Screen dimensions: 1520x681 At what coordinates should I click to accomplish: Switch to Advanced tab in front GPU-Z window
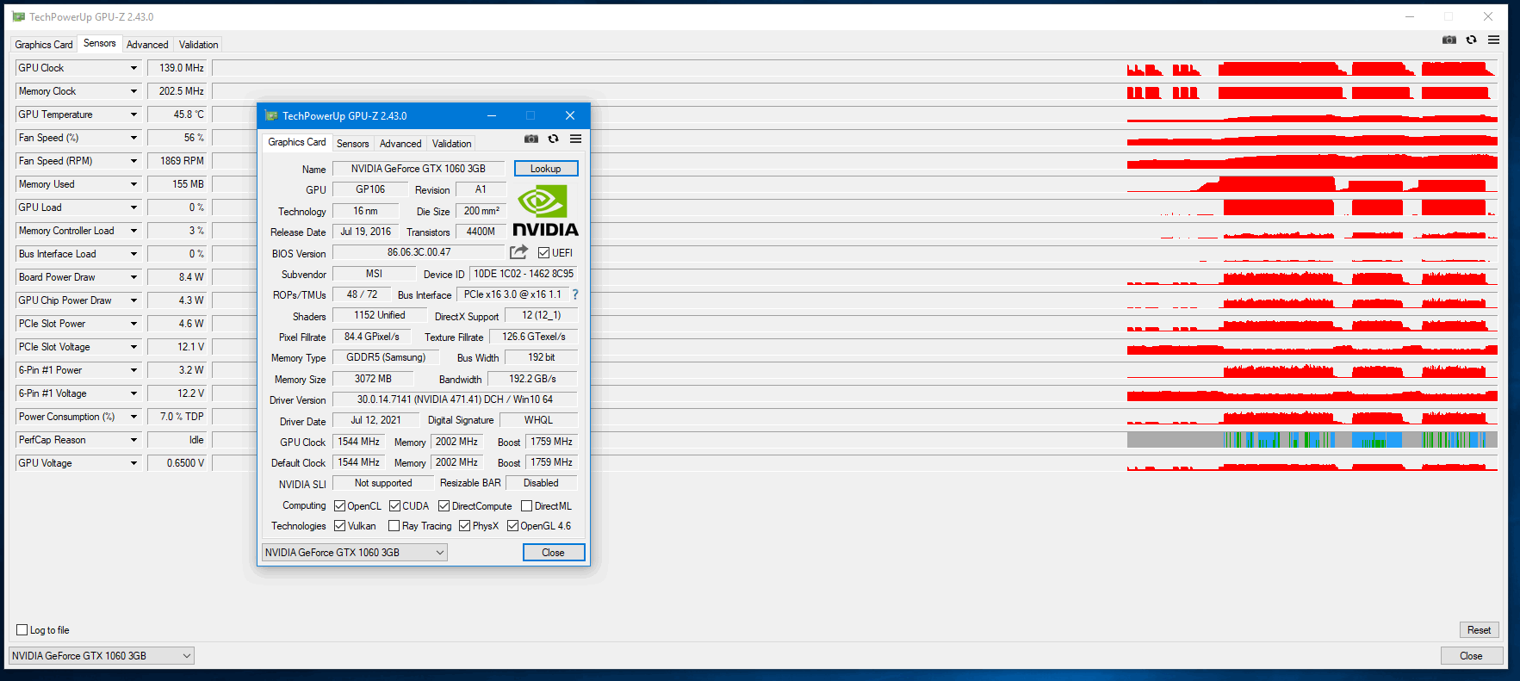[400, 144]
